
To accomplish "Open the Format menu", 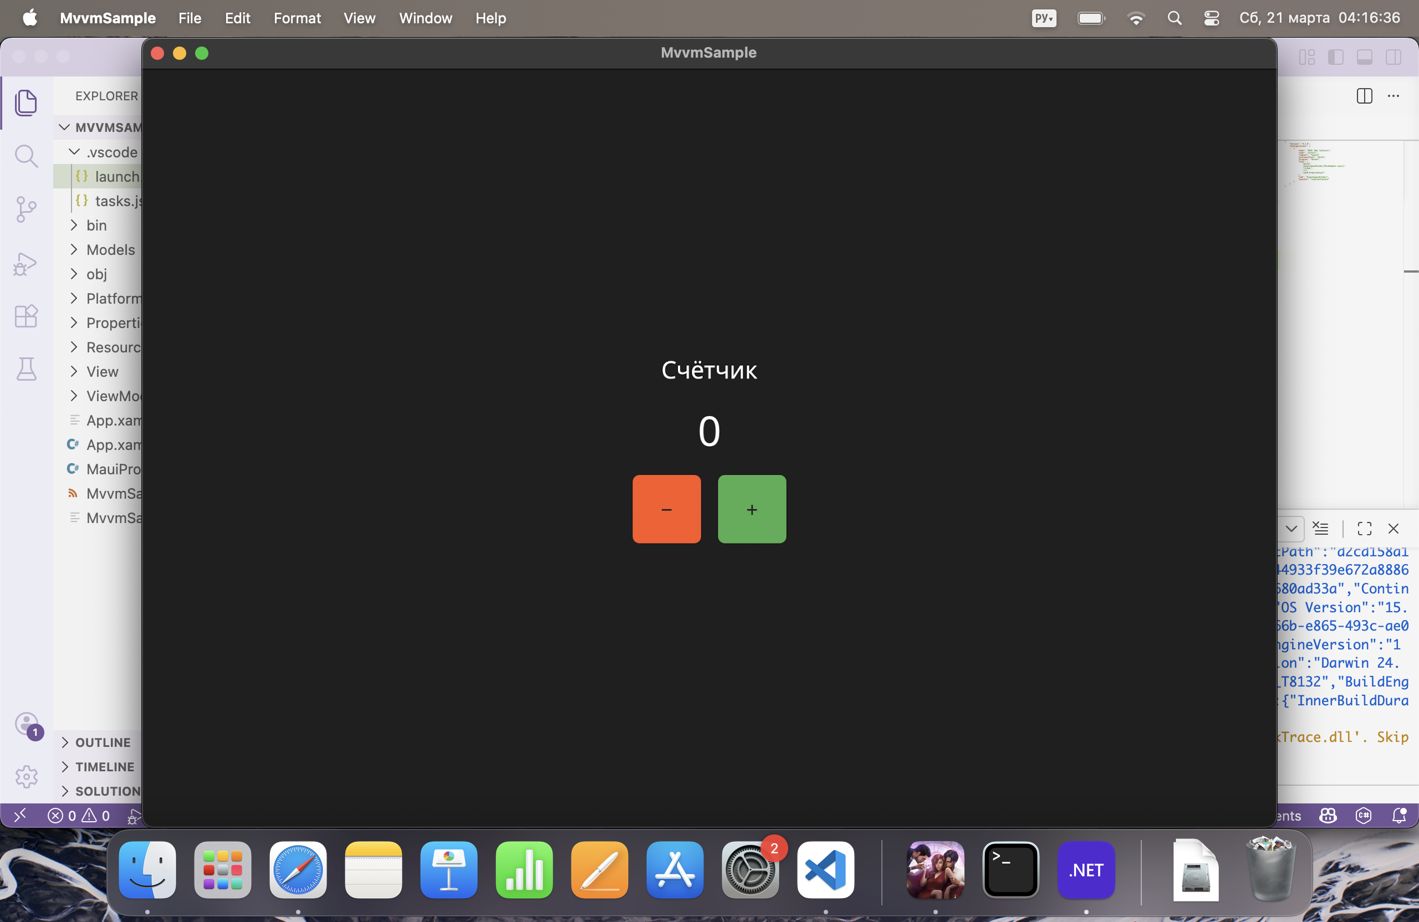I will coord(297,18).
